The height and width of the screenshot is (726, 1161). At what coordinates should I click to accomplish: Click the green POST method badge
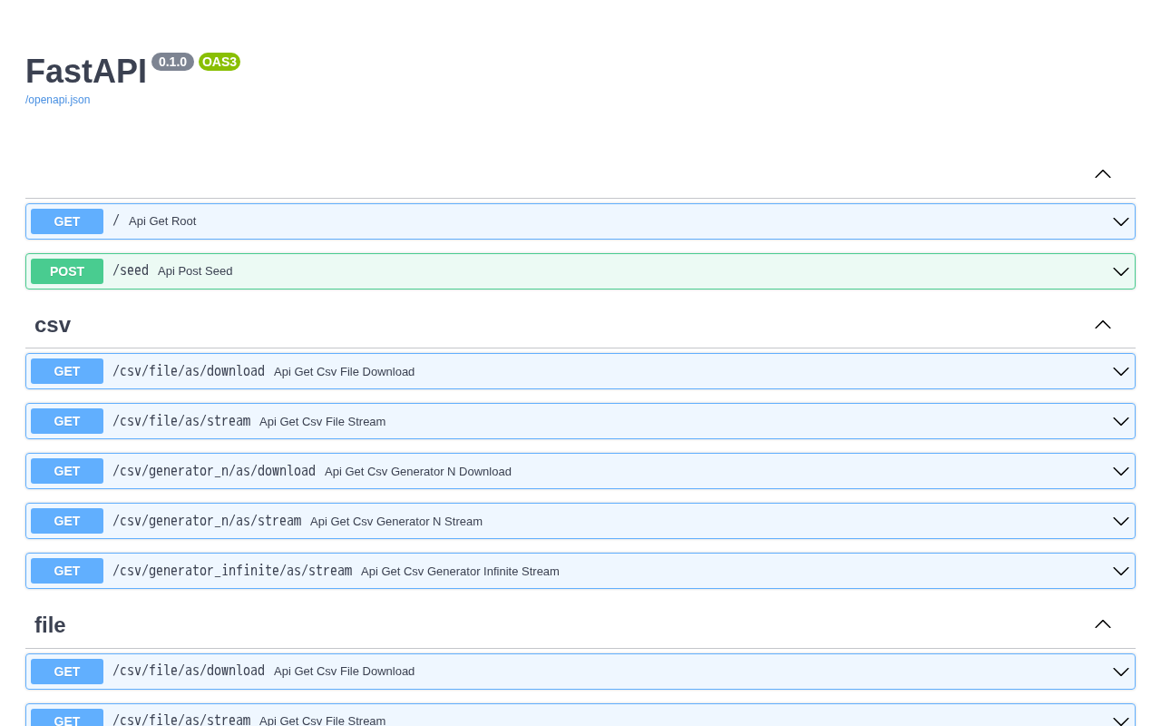coord(67,271)
